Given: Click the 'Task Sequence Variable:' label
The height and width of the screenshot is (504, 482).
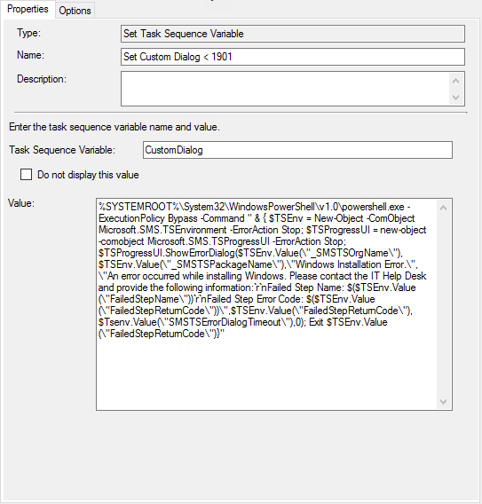Looking at the screenshot, I should pos(62,150).
